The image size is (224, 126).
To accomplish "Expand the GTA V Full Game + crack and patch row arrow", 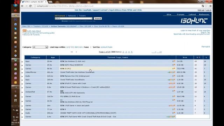I will 22,106.
